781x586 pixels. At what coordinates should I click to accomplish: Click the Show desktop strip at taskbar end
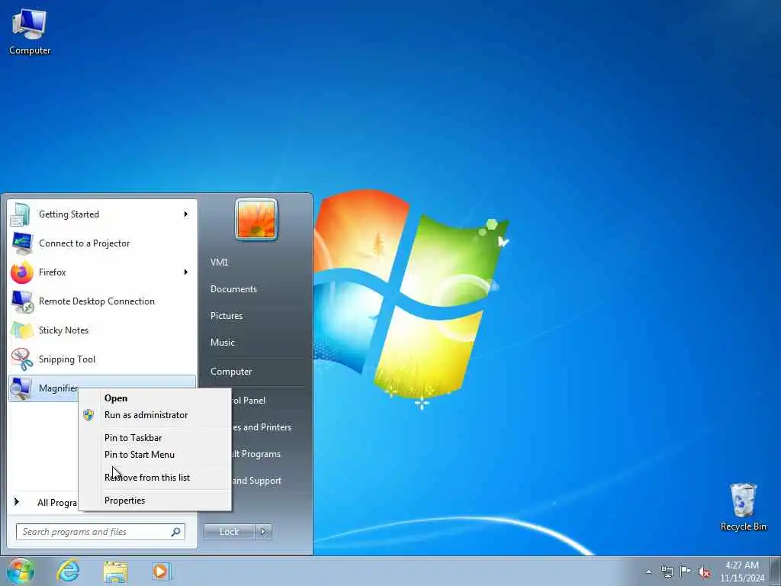point(776,572)
